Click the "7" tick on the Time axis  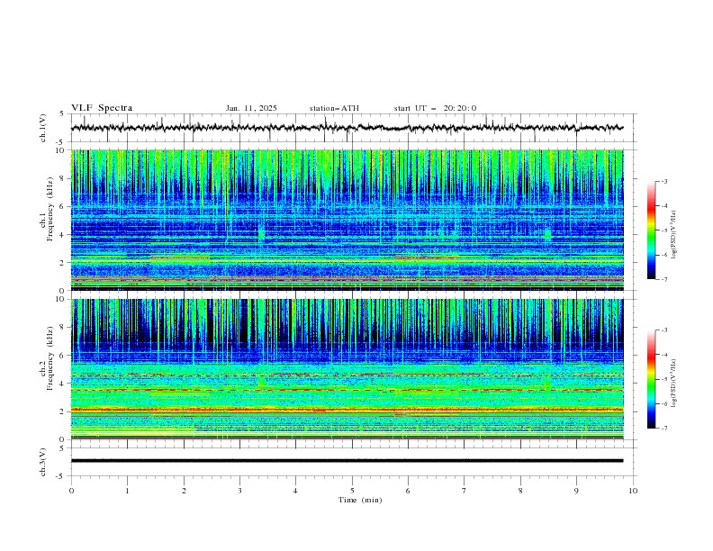(465, 491)
